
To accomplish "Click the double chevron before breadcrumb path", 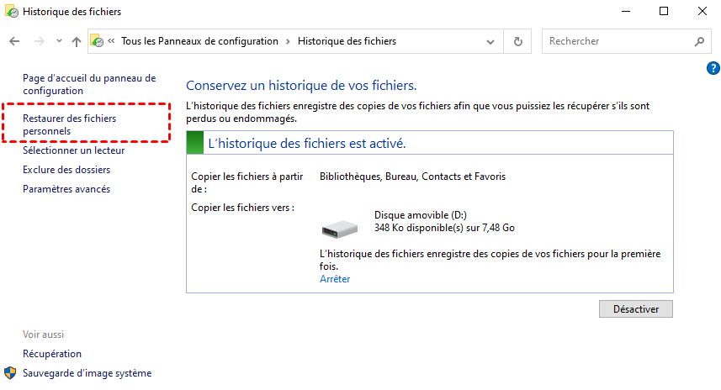I will [111, 41].
